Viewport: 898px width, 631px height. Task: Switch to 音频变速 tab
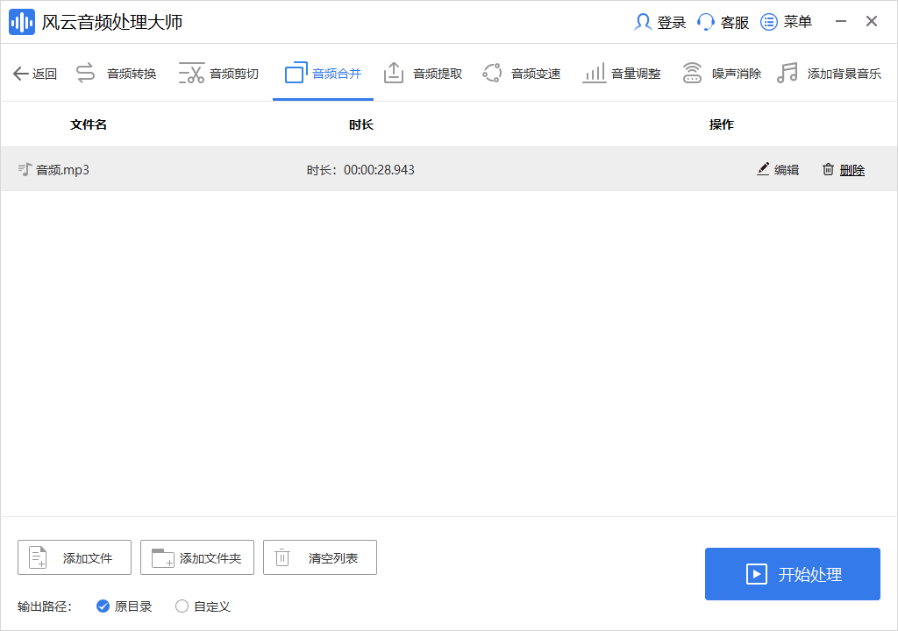pos(536,74)
